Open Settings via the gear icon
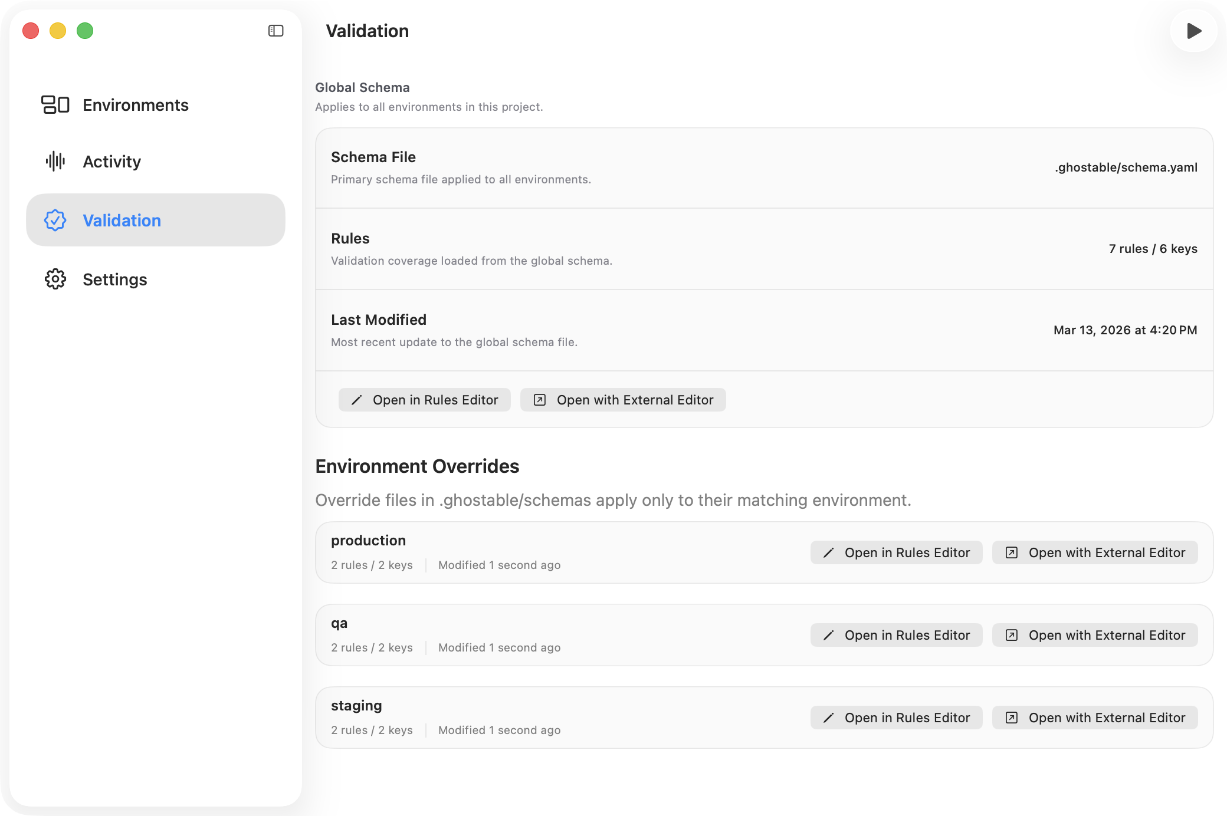Viewport: 1227px width, 816px height. (55, 279)
